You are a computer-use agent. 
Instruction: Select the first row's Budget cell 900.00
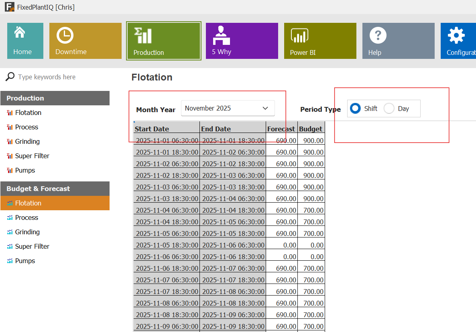tap(311, 141)
